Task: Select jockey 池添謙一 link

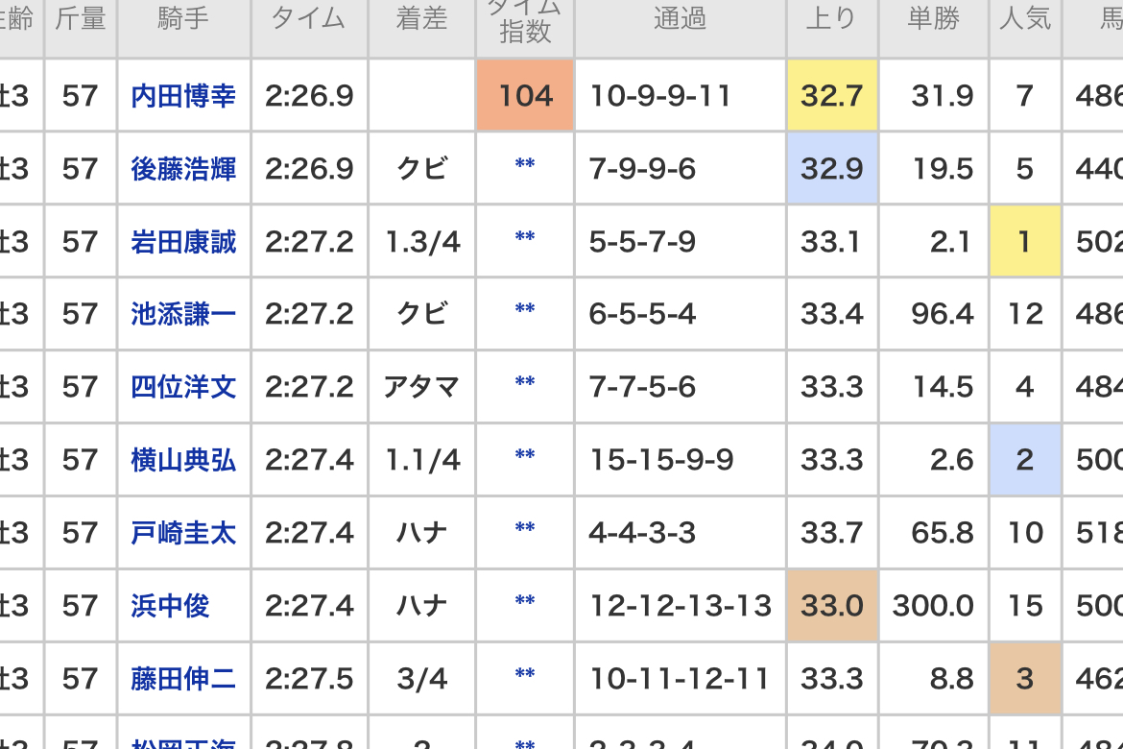Action: point(183,315)
